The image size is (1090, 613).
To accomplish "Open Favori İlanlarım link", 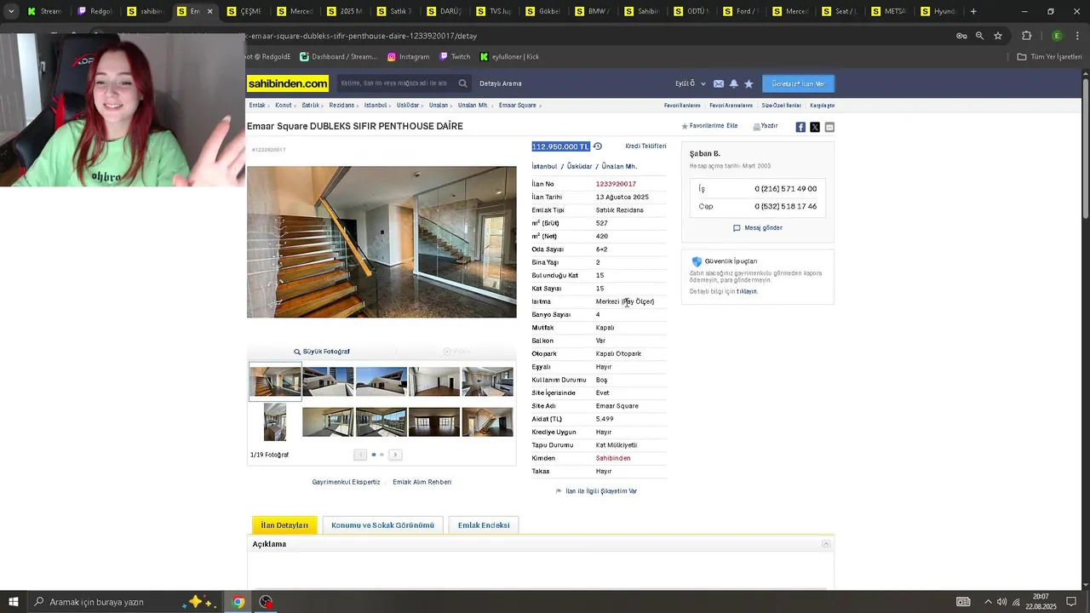I will [682, 106].
